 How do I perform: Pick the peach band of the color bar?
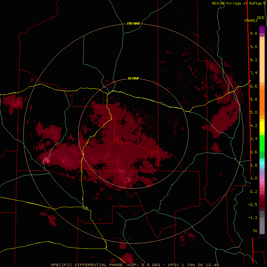pyautogui.click(x=262, y=61)
